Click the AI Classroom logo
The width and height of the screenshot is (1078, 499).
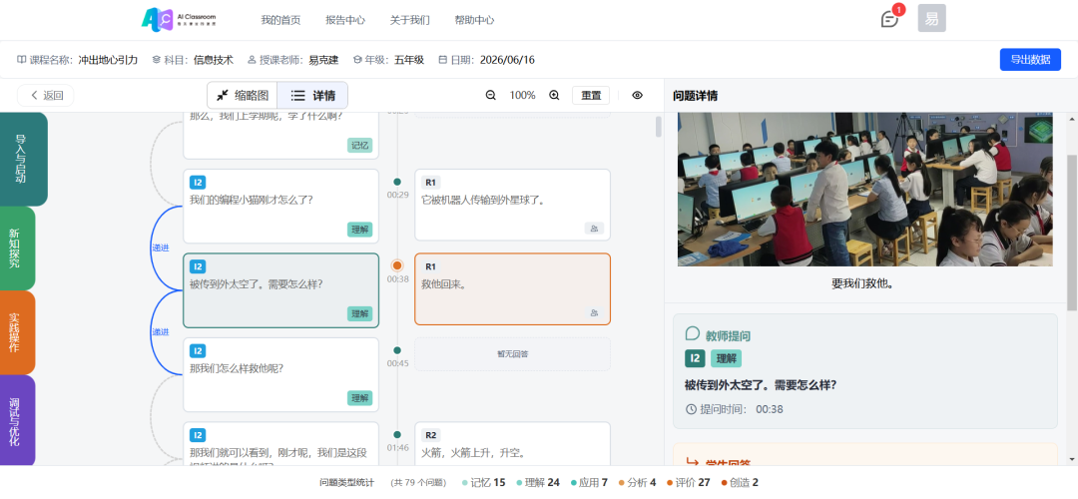click(x=179, y=19)
